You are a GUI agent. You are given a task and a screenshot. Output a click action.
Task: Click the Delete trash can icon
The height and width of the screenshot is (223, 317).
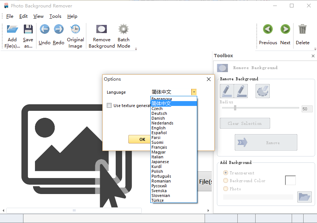click(302, 29)
